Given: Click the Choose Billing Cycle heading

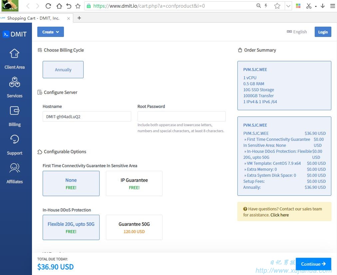Looking at the screenshot, I should coord(64,50).
